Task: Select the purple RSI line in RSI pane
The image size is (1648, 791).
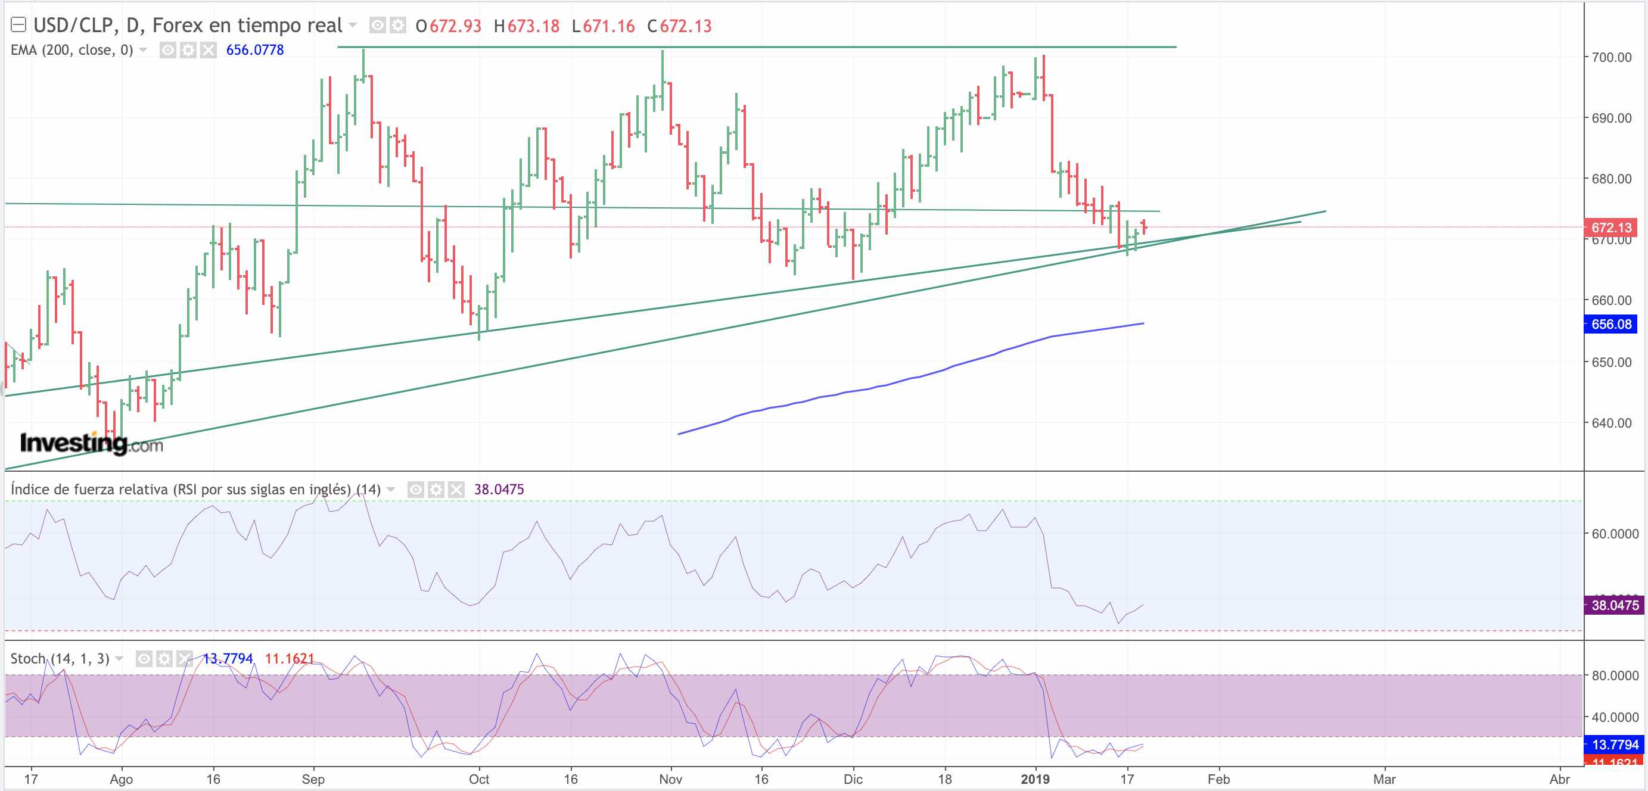Action: coord(574,559)
